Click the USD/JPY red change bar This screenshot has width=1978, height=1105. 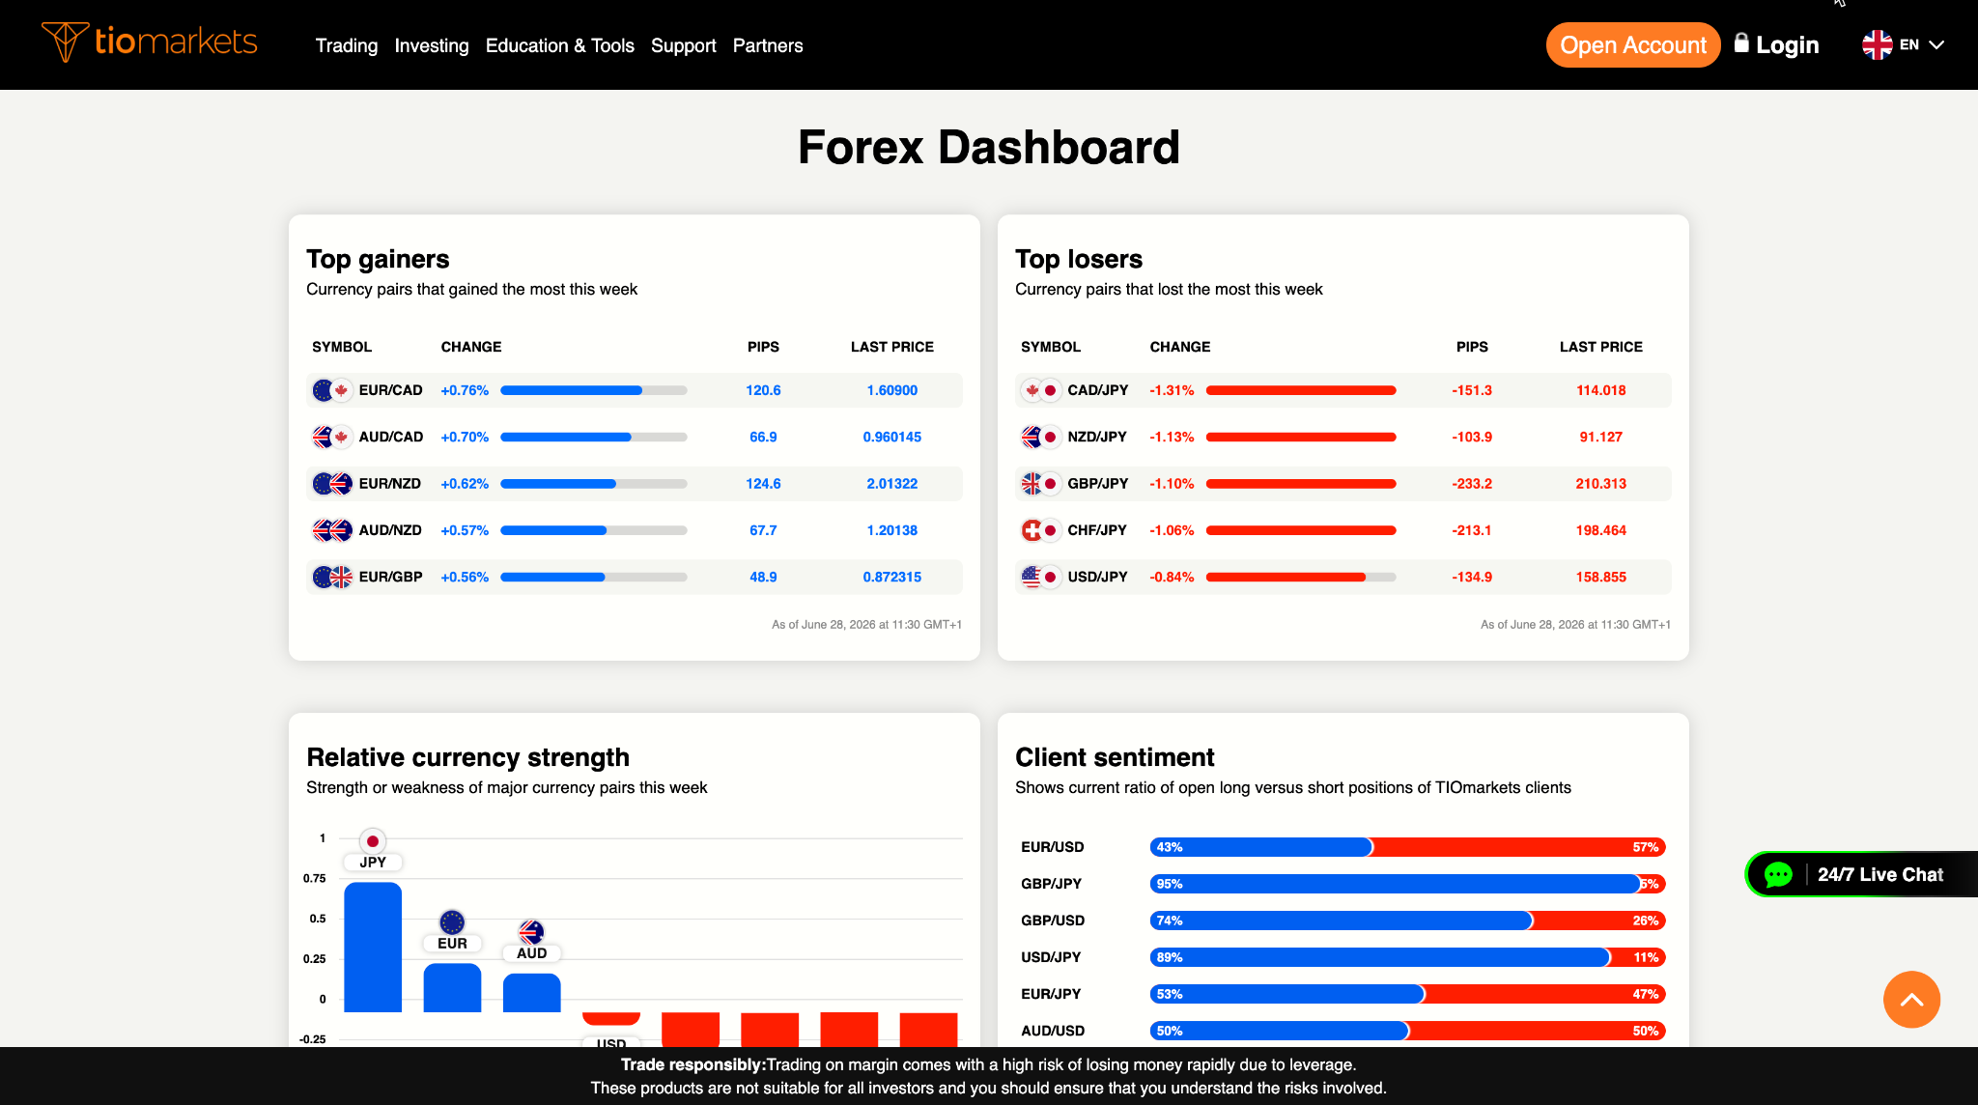pos(1301,577)
